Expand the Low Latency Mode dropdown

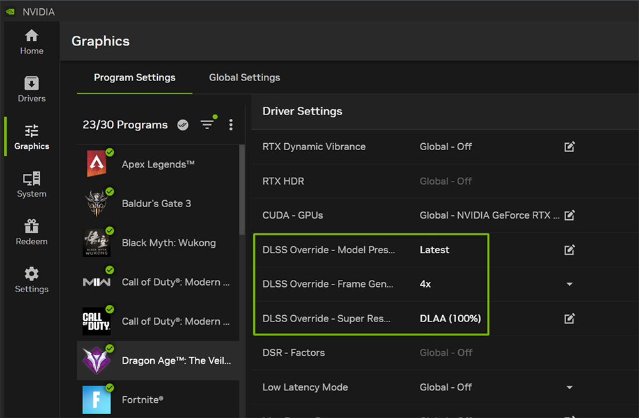coord(569,387)
